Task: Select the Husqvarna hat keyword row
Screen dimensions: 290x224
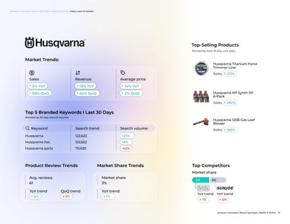Action: pos(88,142)
